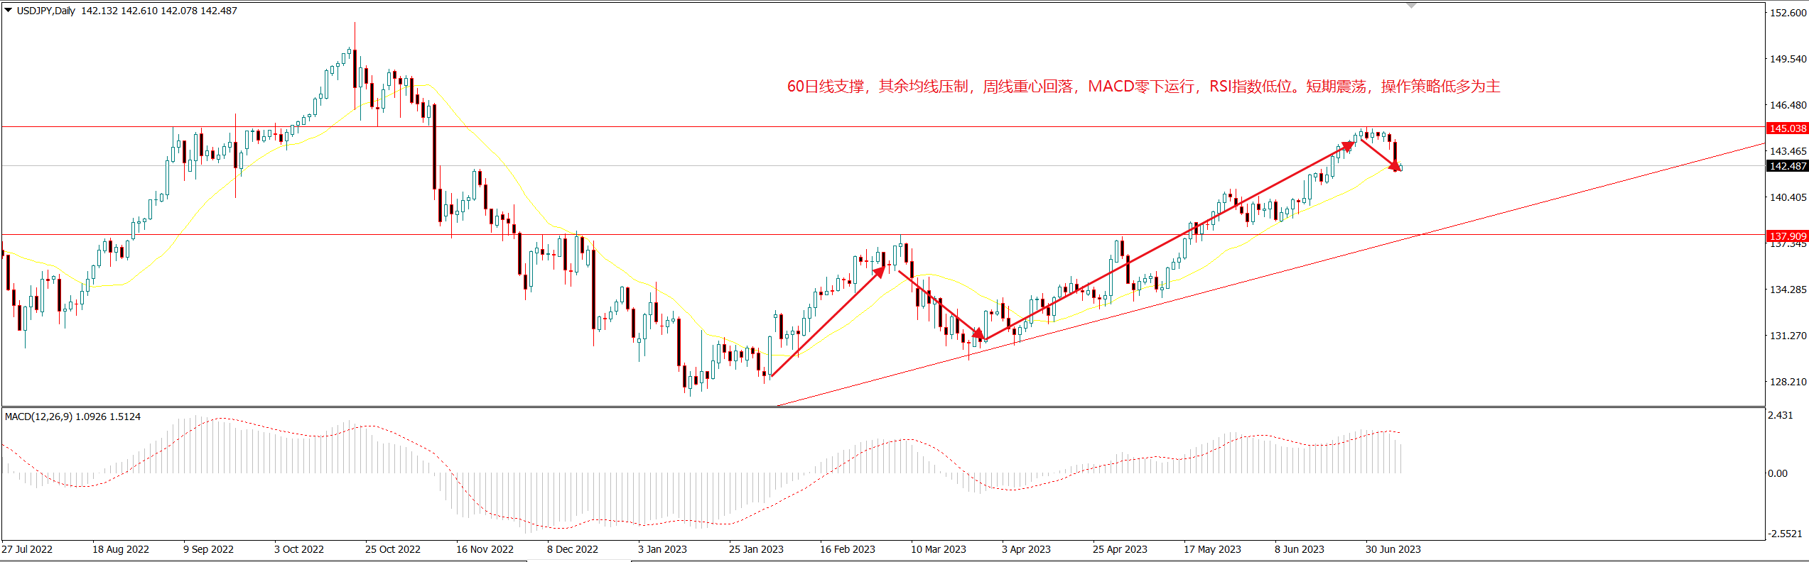
Task: Click the 8 Jun 2023 date label
Action: [1300, 549]
